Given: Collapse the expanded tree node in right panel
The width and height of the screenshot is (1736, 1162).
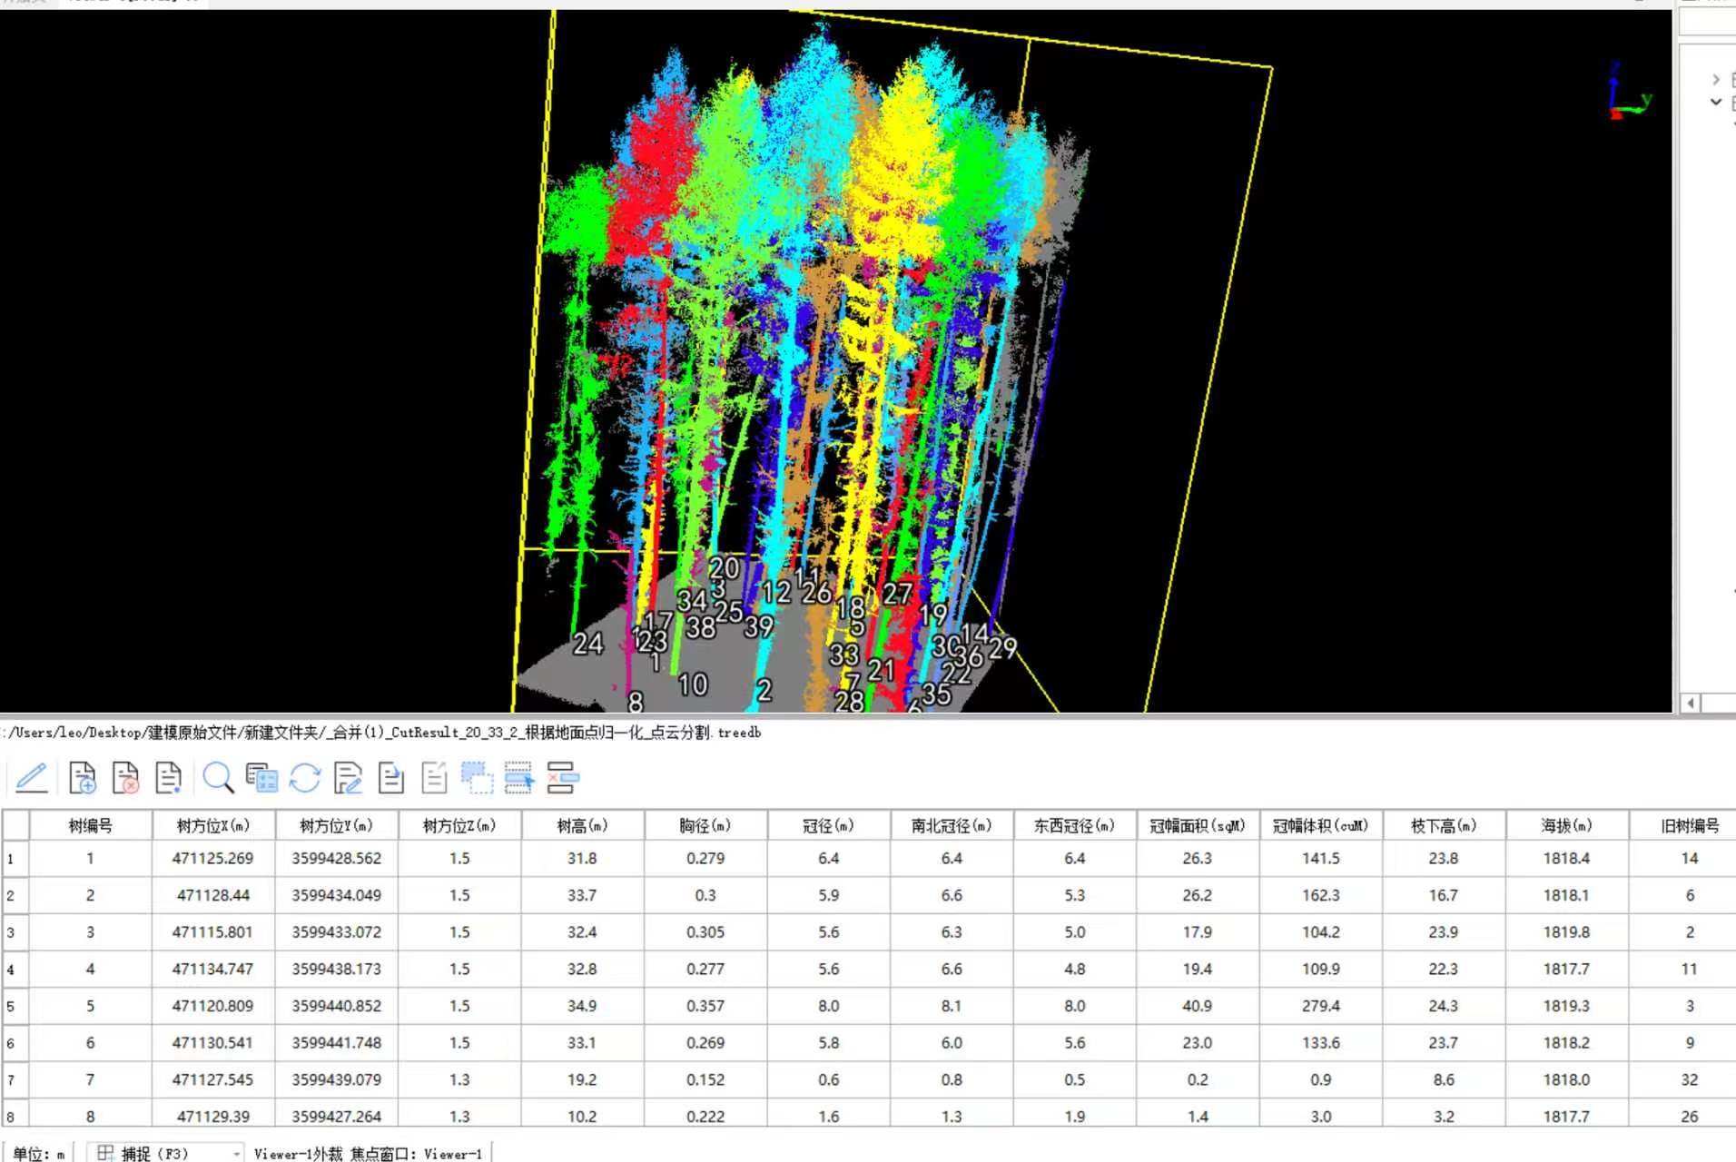Looking at the screenshot, I should point(1716,102).
